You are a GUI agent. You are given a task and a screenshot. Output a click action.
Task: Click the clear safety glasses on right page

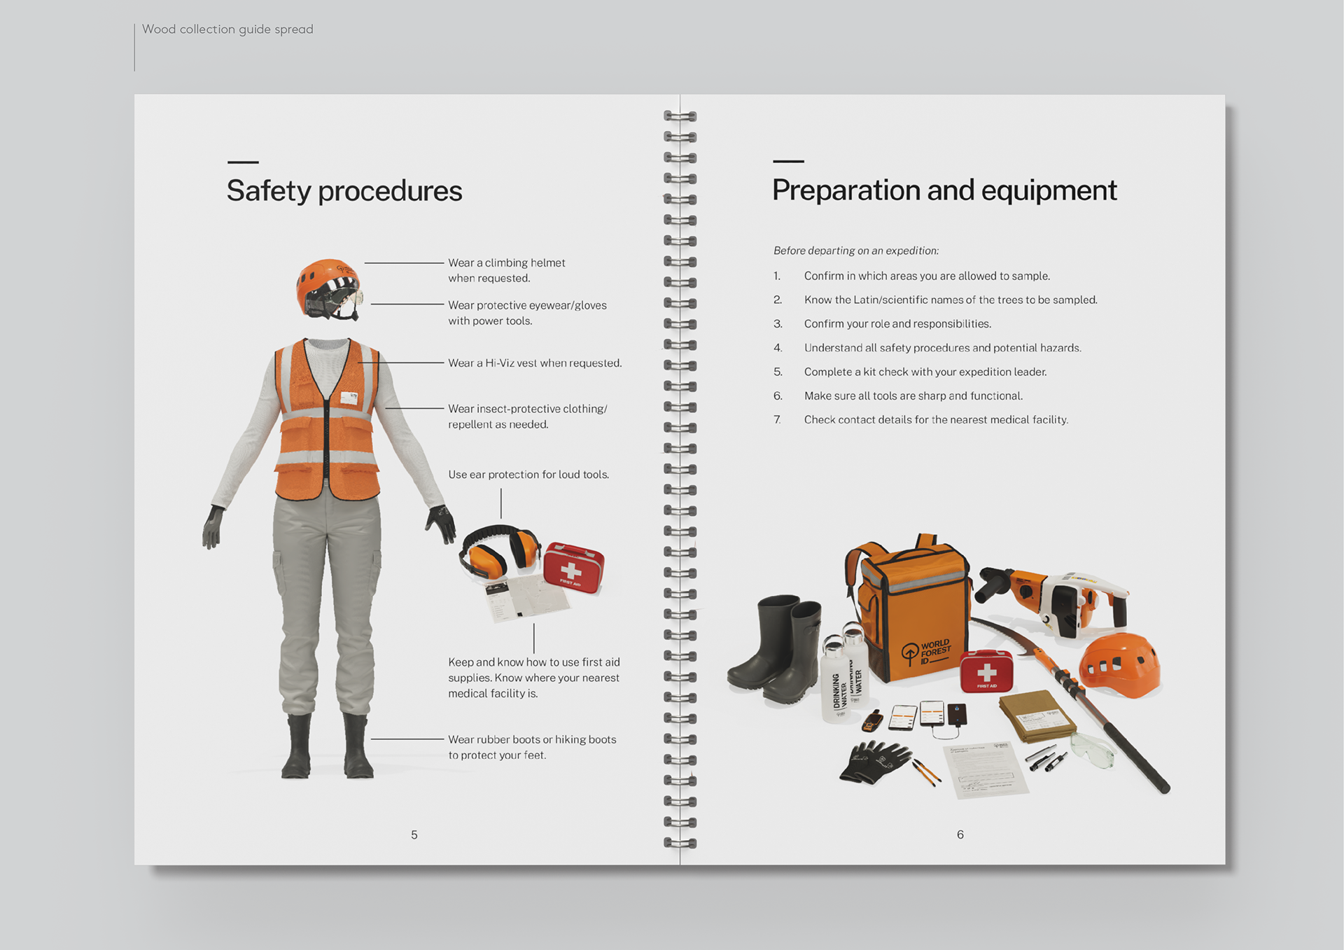(x=1092, y=751)
